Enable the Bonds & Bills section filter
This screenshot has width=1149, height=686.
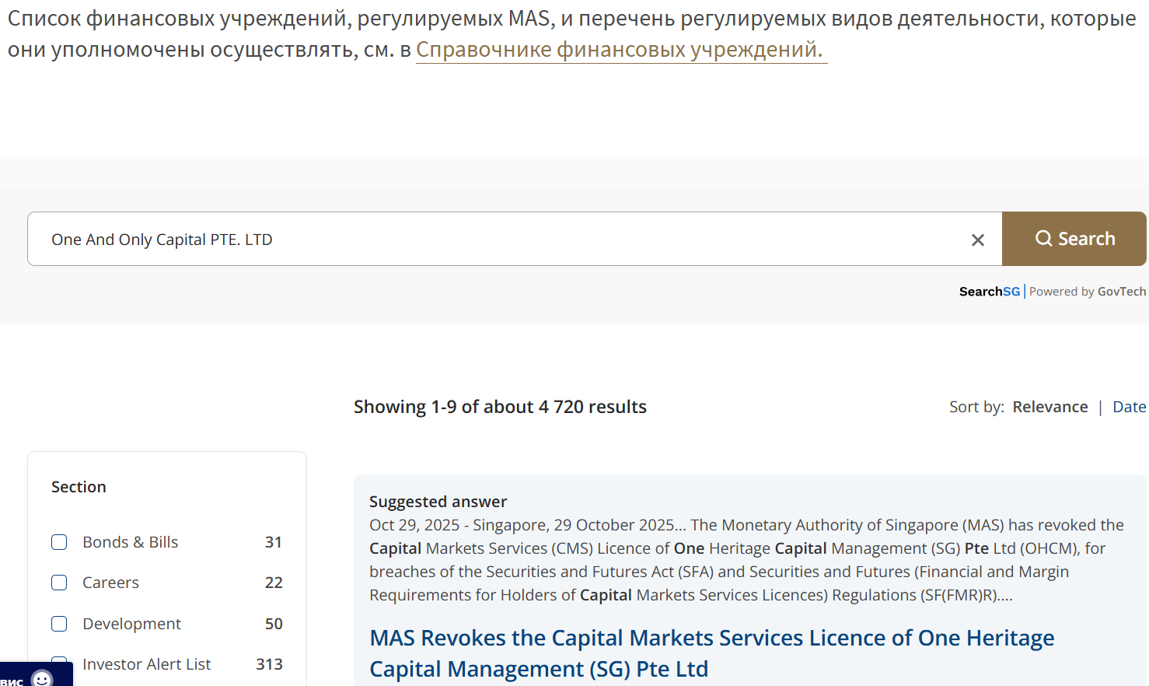59,542
